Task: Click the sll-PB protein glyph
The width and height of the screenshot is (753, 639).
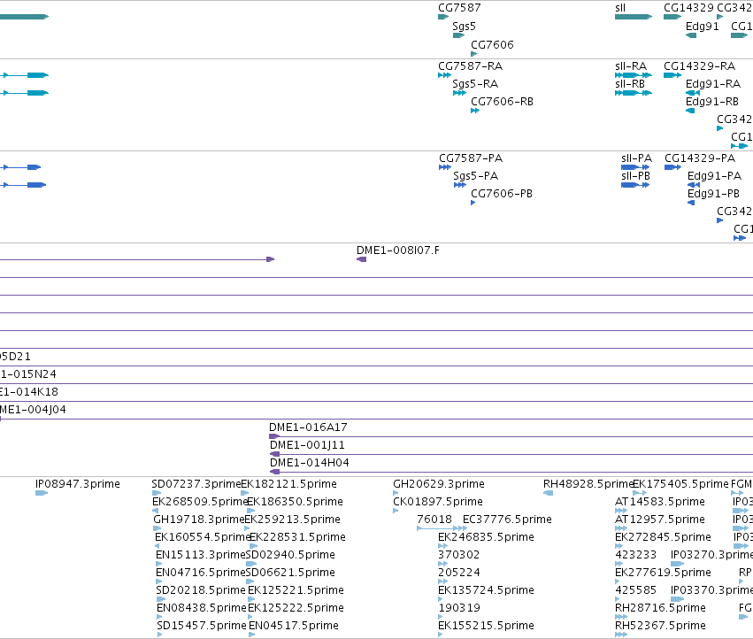Action: 634,185
